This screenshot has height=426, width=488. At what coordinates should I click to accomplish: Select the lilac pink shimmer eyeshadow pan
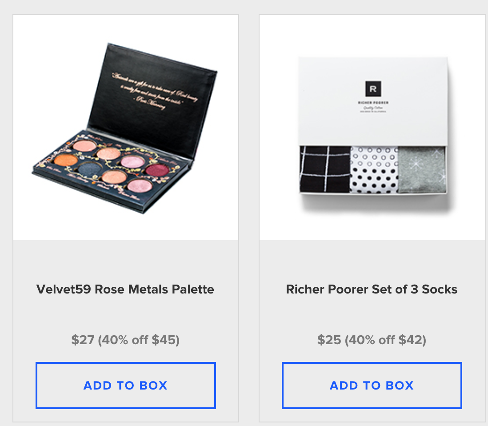132,161
